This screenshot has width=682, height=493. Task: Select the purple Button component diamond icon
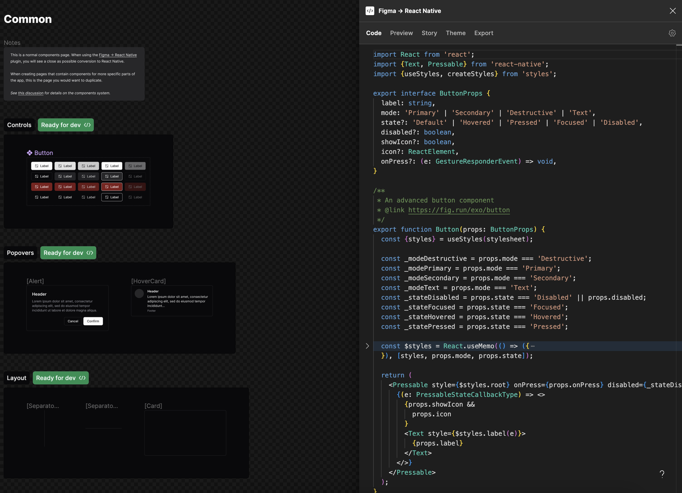point(30,153)
